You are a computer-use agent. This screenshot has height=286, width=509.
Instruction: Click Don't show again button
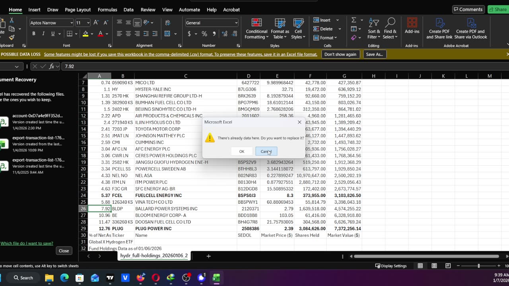[x=340, y=54]
